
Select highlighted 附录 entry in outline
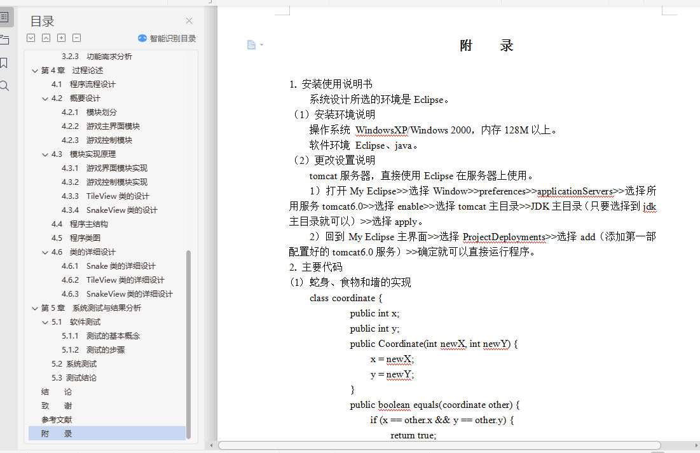[x=107, y=434]
